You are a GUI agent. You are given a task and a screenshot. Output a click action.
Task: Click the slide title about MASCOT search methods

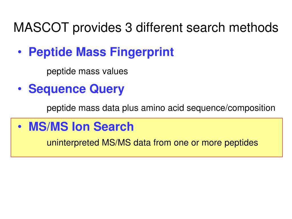[146, 28]
